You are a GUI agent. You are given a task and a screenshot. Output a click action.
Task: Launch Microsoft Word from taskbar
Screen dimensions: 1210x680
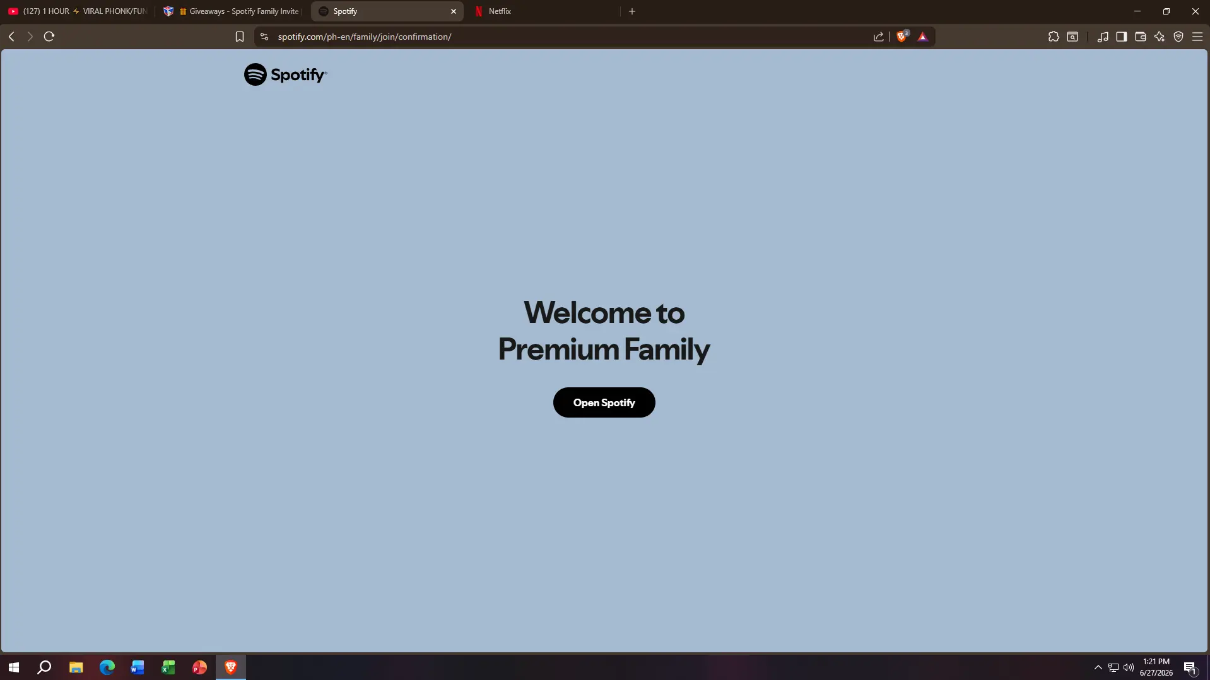coord(138,667)
